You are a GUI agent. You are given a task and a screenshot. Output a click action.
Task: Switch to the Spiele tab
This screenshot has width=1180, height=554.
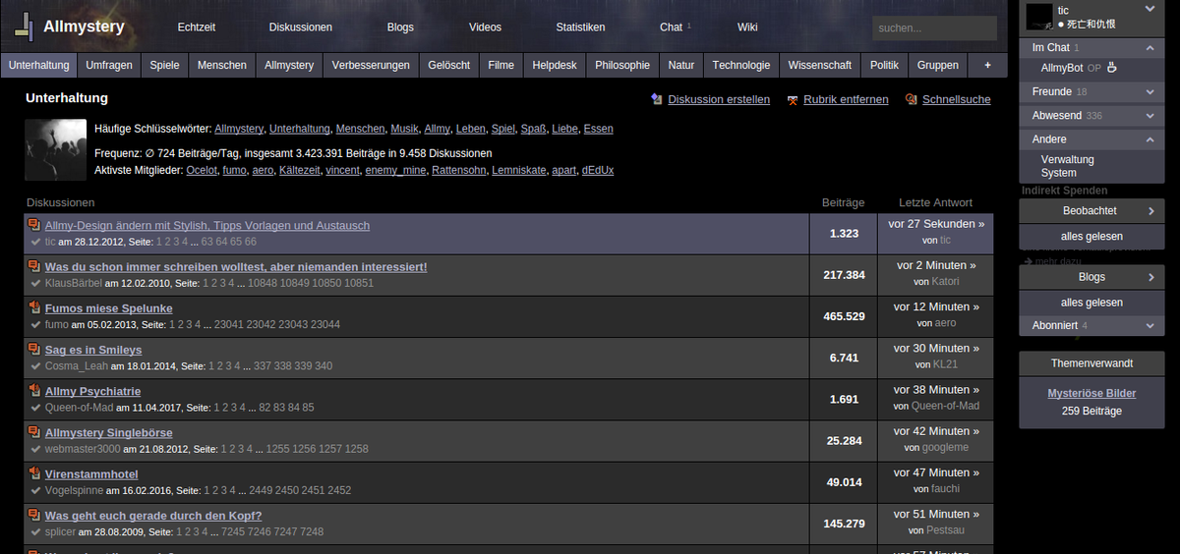click(x=165, y=65)
